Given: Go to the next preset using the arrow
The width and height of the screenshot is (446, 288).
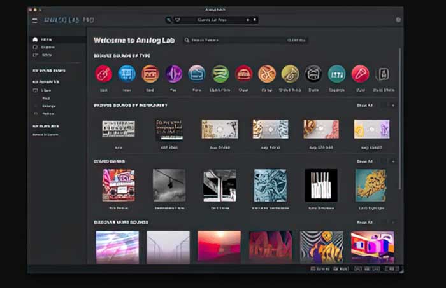Looking at the screenshot, I should click(x=255, y=20).
